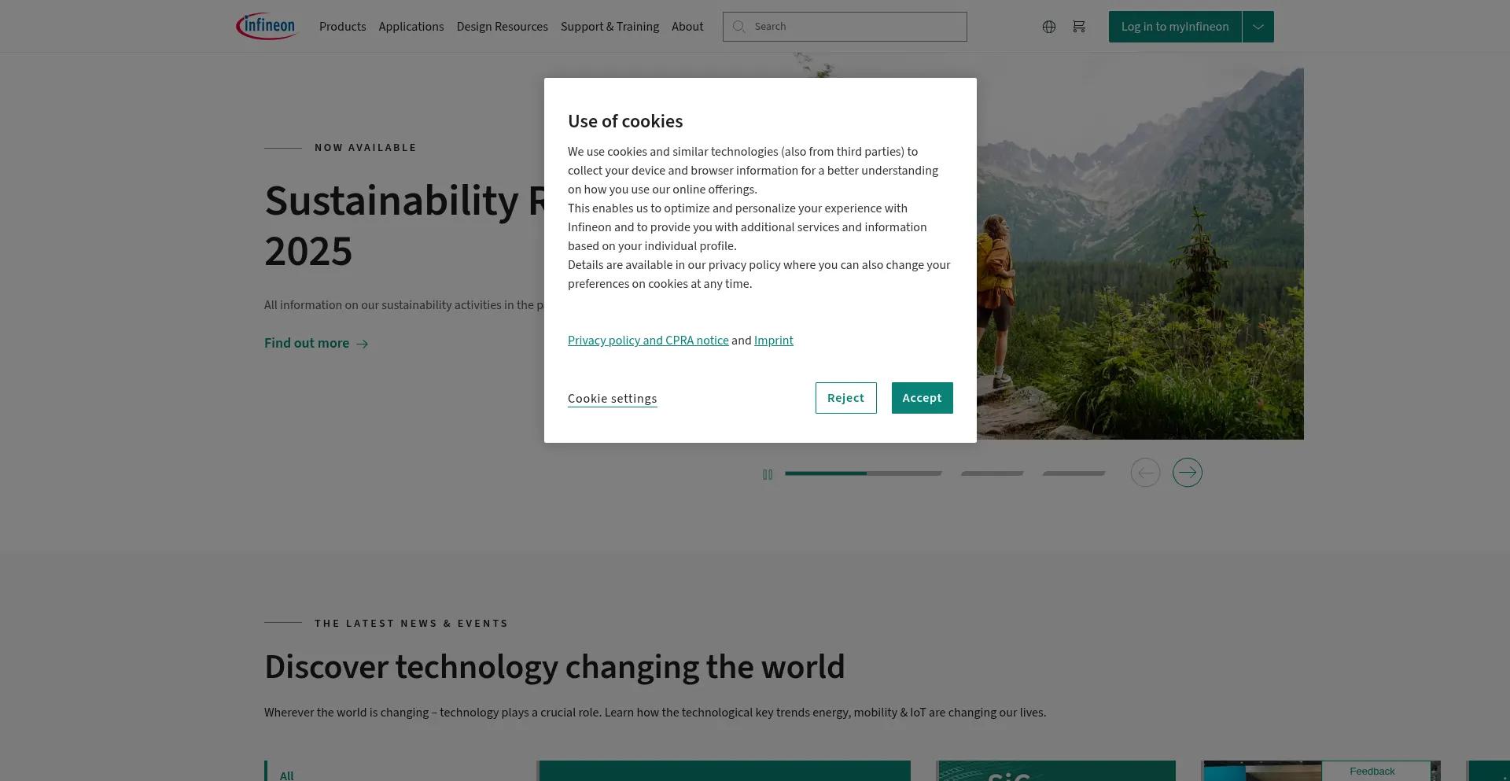Open the Support & Training menu
This screenshot has height=781, width=1510.
click(610, 26)
